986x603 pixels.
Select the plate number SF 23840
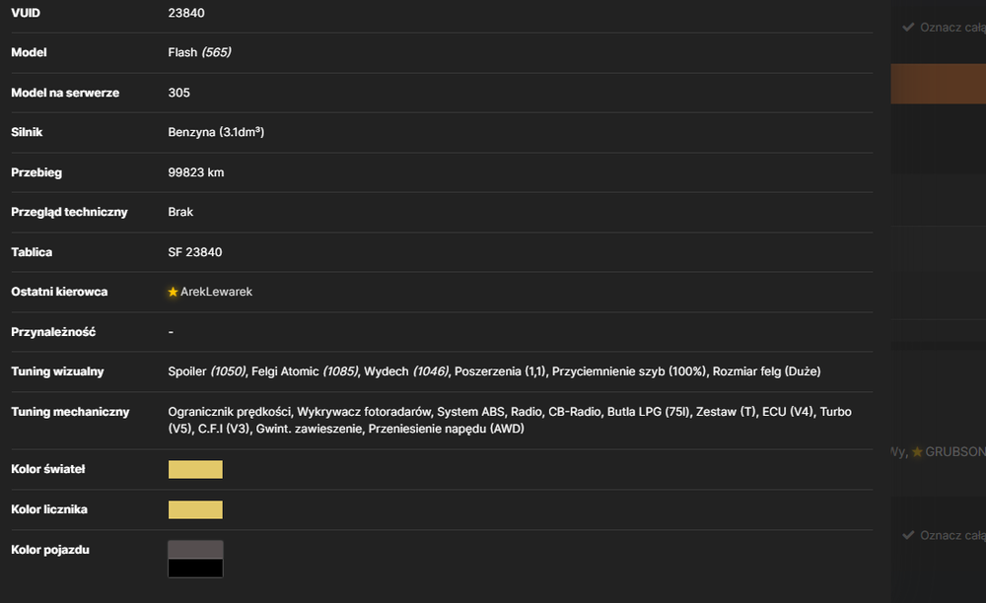[195, 252]
